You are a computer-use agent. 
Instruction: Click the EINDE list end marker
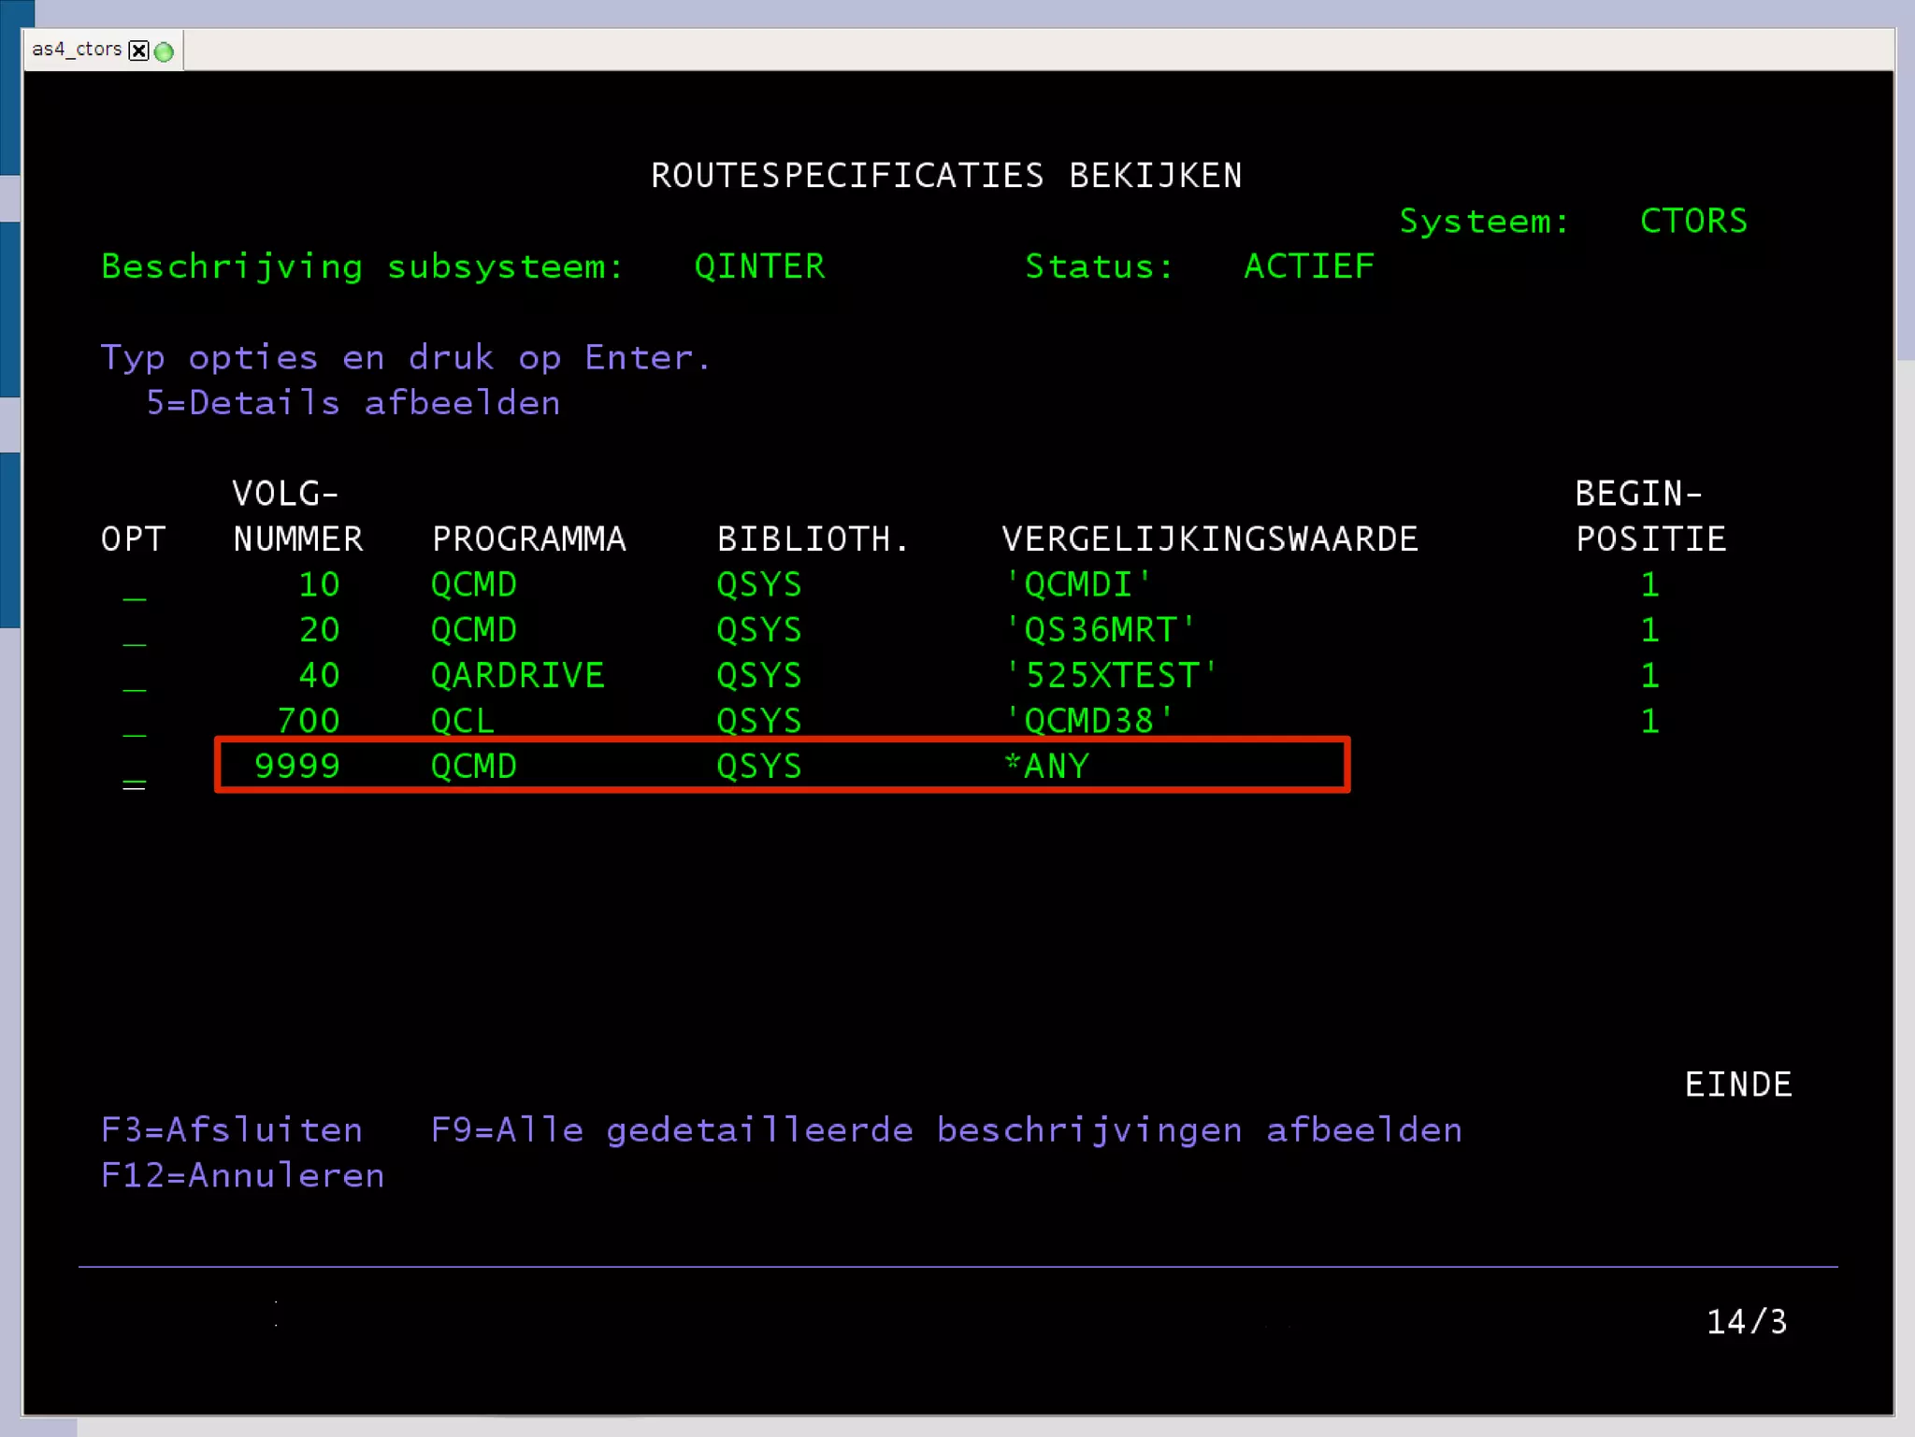(x=1737, y=1085)
